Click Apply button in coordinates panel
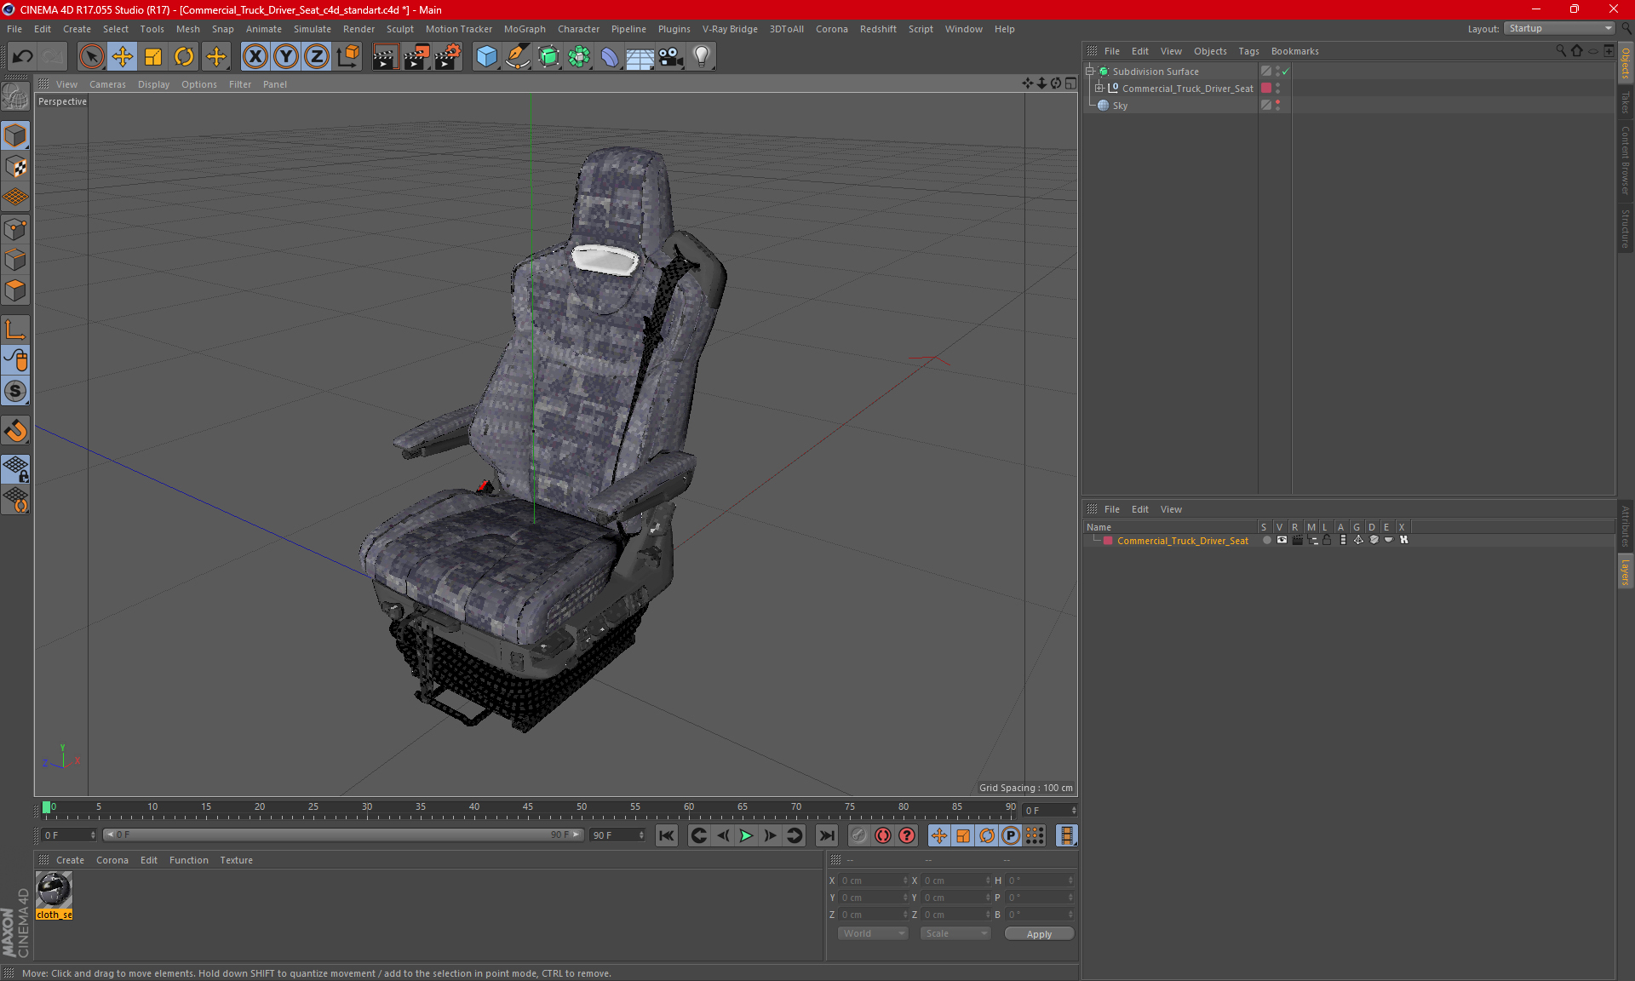Viewport: 1635px width, 981px height. (x=1037, y=933)
